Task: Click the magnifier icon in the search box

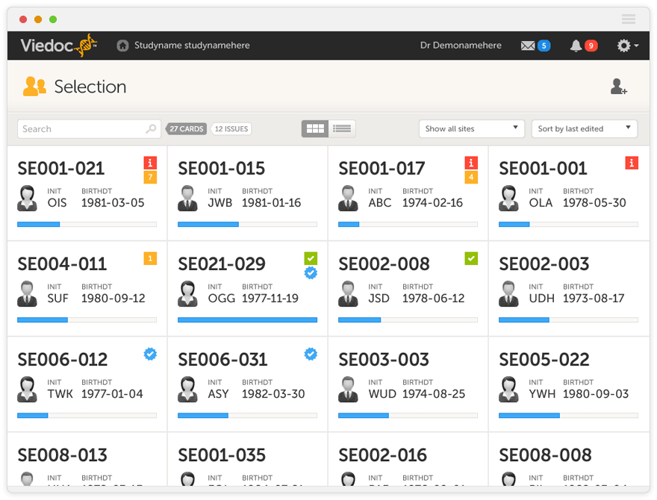Action: coord(152,129)
